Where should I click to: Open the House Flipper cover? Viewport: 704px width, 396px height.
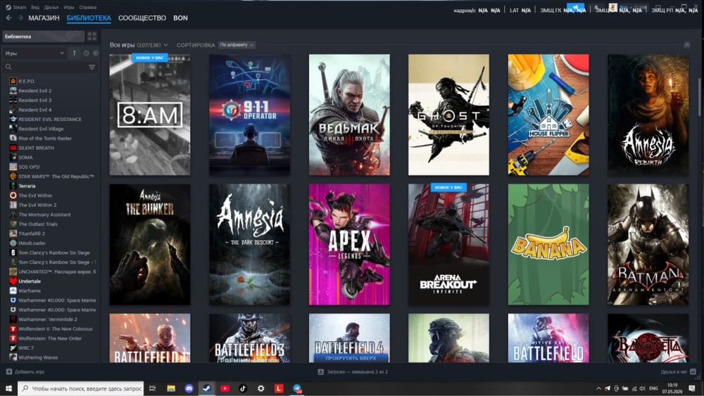(x=548, y=115)
